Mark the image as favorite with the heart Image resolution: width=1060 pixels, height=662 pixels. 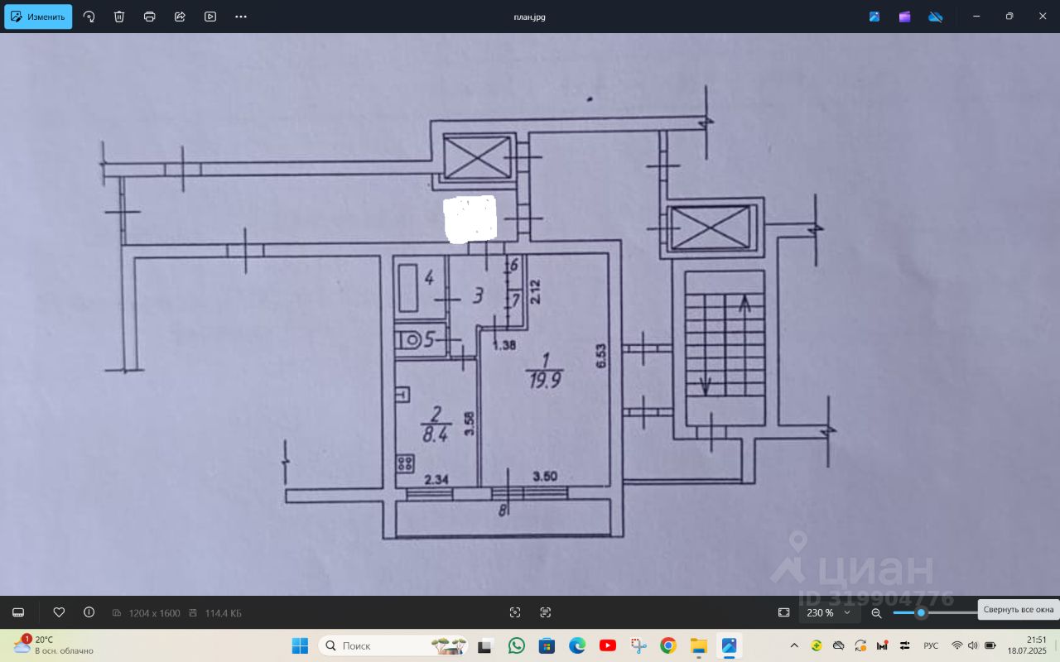click(59, 612)
